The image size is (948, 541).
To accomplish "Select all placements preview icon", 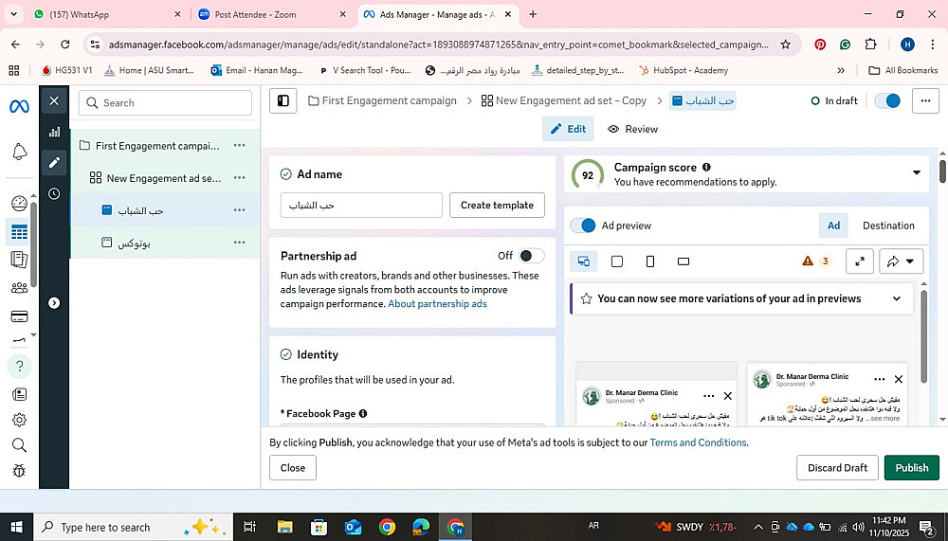I will [x=583, y=261].
